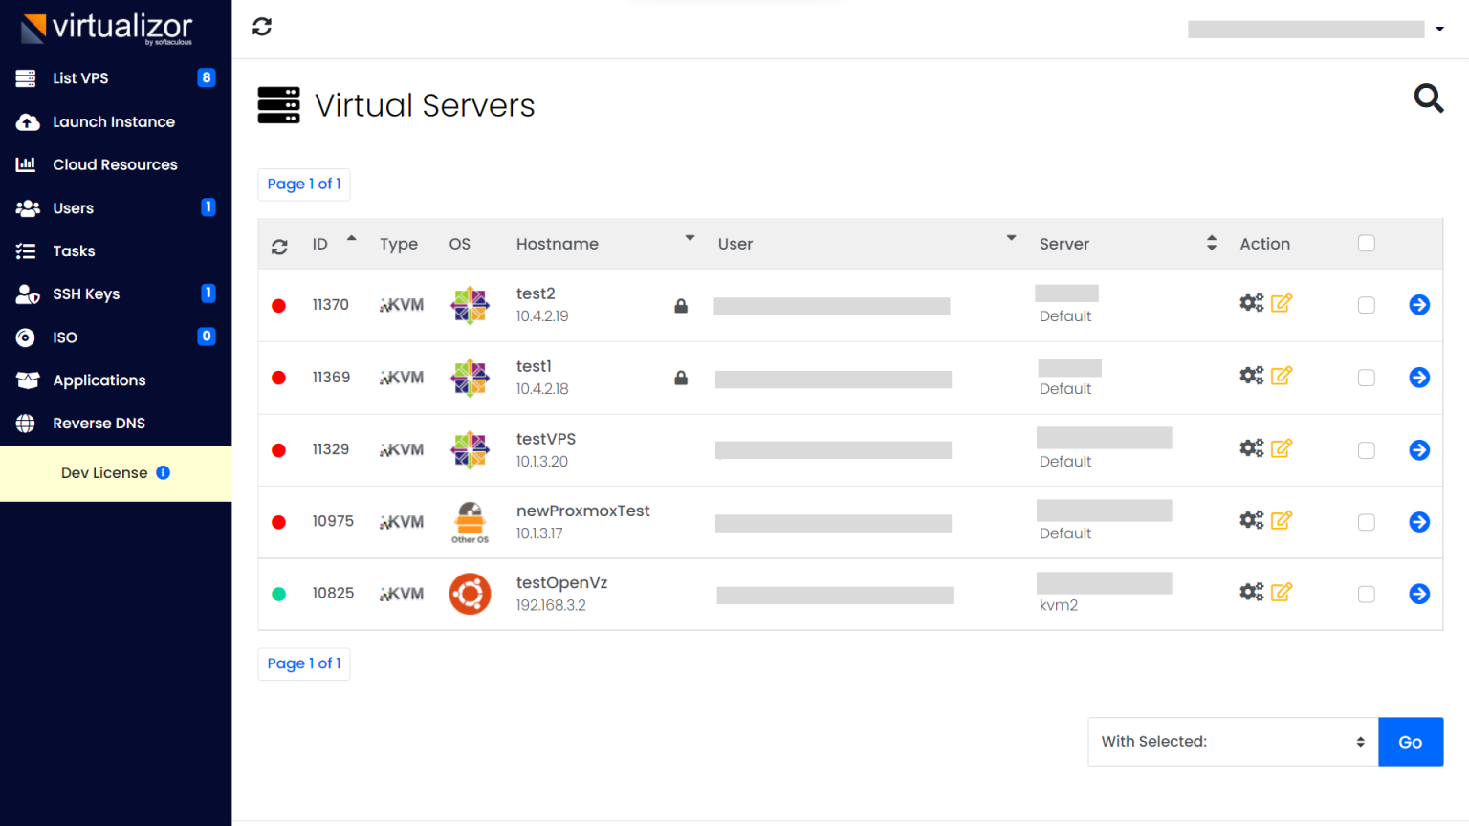Screen dimensions: 1469x826
Task: Open the Launch Instance page
Action: [114, 121]
